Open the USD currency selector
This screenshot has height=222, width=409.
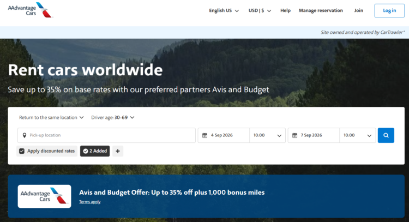tap(260, 11)
